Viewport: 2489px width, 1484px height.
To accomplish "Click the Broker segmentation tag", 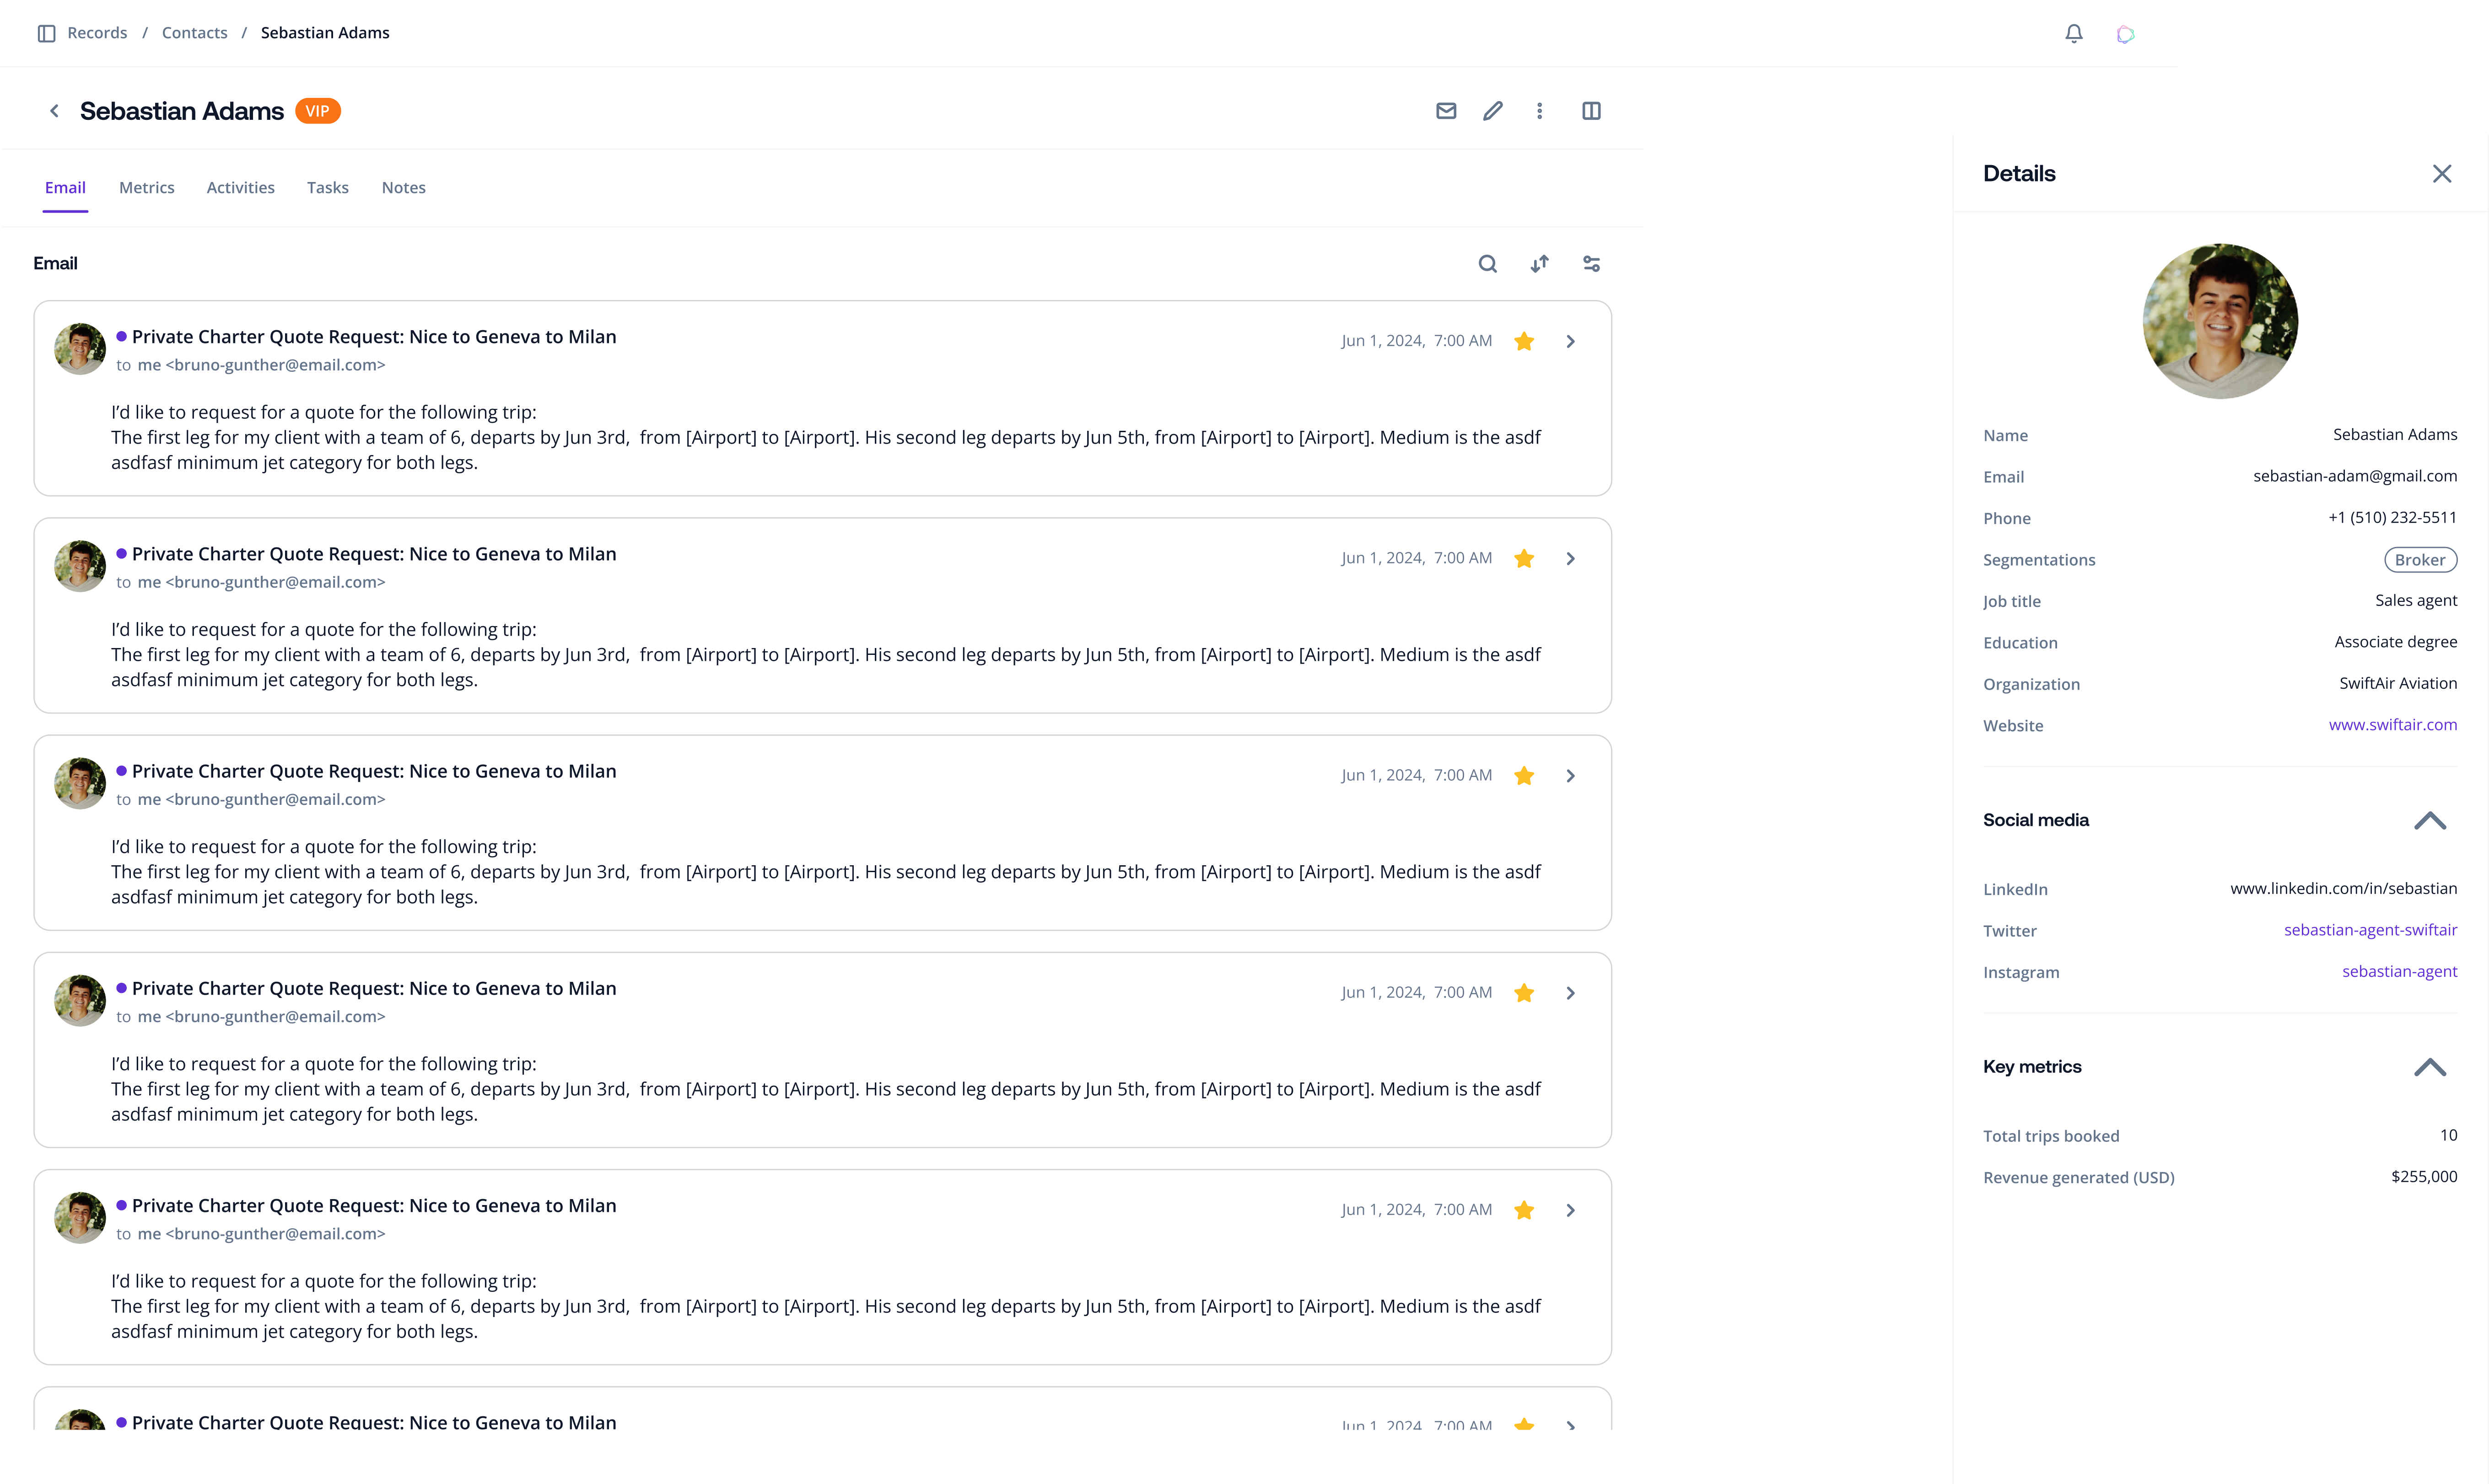I will coord(2420,560).
